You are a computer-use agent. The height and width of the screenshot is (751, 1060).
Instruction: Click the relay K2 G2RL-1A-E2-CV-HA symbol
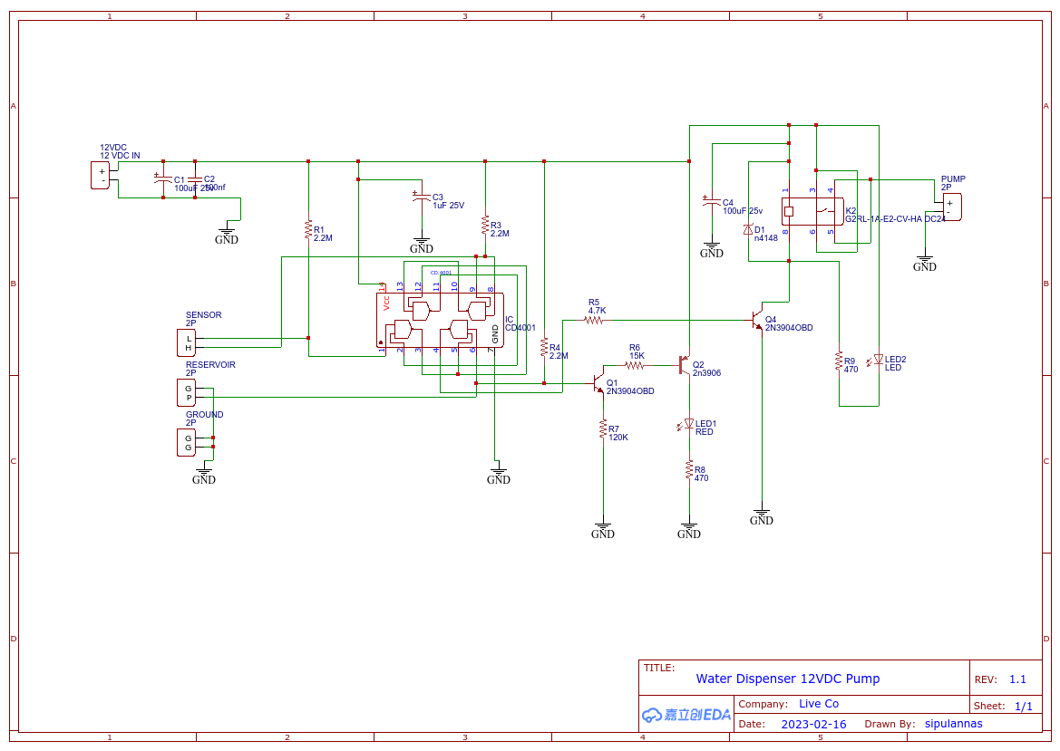pos(812,210)
